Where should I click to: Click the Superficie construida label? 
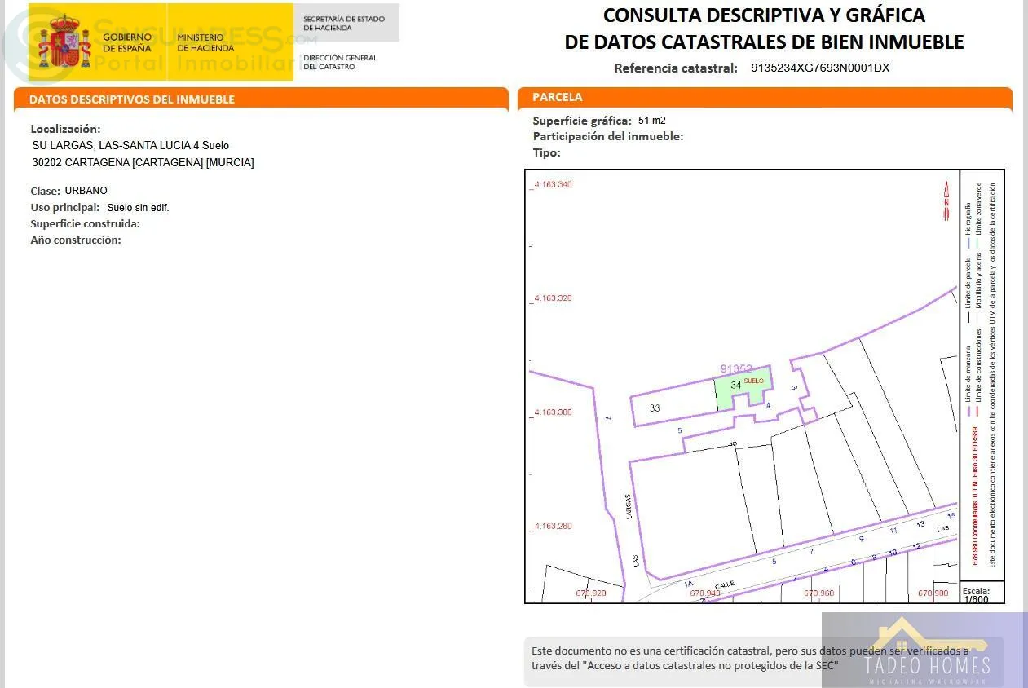(x=86, y=223)
